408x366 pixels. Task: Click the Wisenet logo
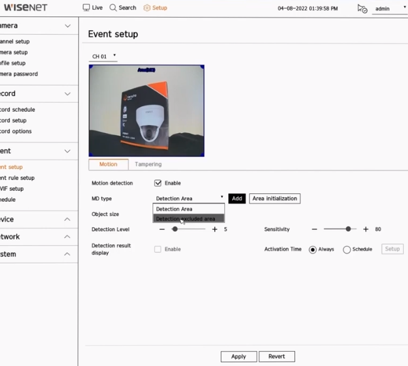tap(26, 8)
